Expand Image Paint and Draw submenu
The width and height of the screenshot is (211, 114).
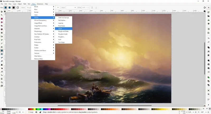pyautogui.click(x=43, y=26)
